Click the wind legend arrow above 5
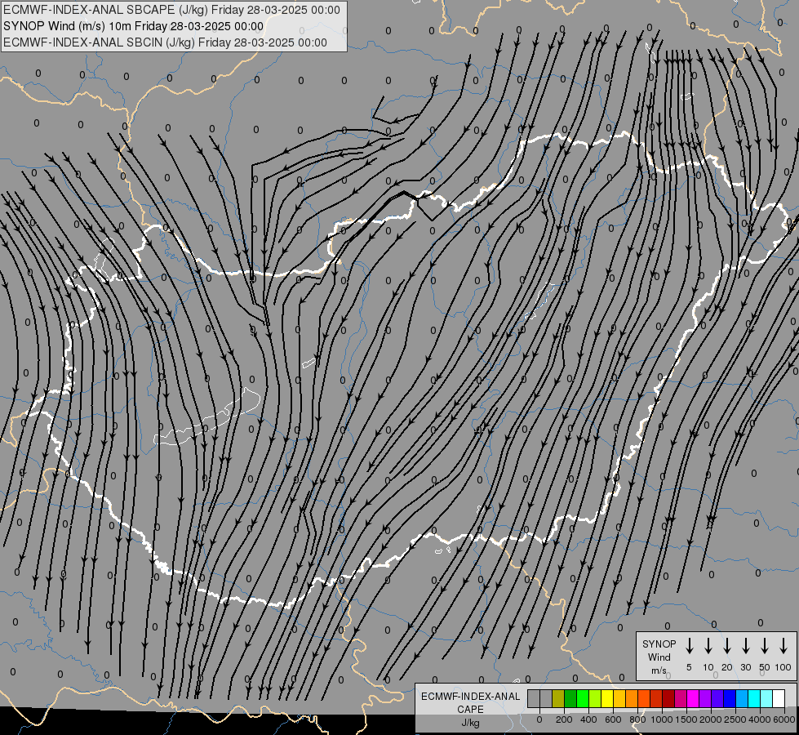This screenshot has width=799, height=735. (689, 646)
